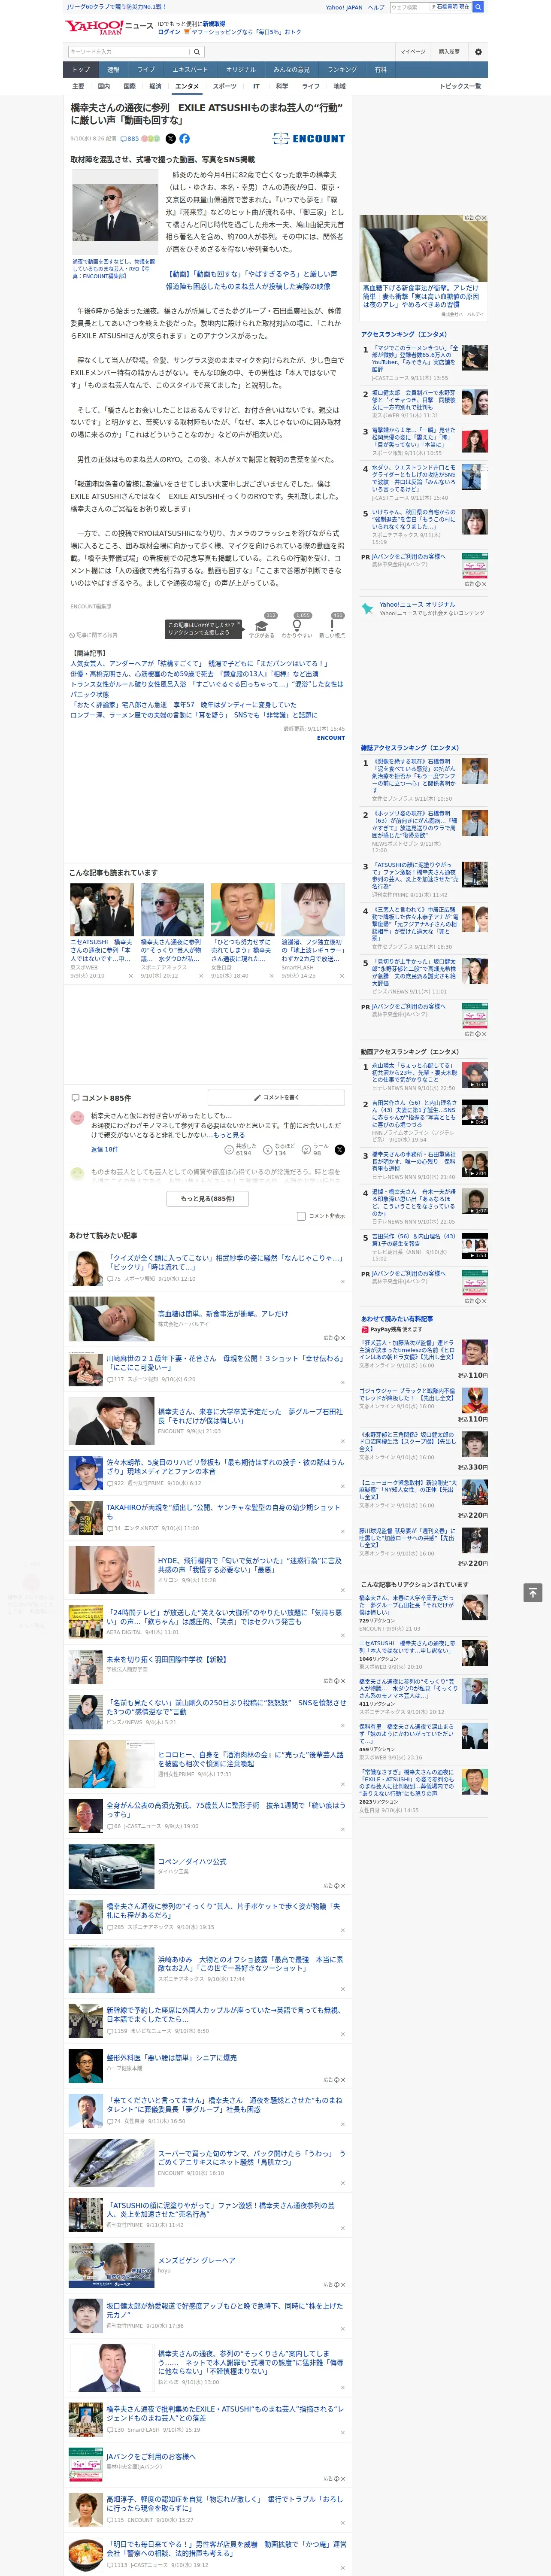React with the graduation cap '学びがある' icon

(262, 626)
